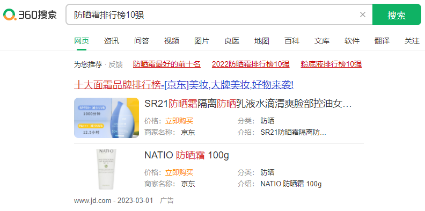The image size is (425, 211).
Task: Open suggestion 防晒霜最好的前十名
Action: [167, 64]
